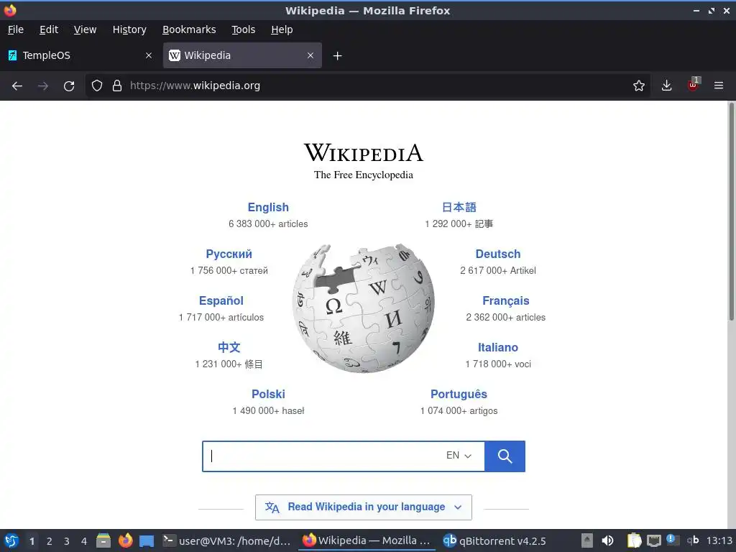Viewport: 736px width, 552px height.
Task: Click the URL address bar
Action: (366, 86)
